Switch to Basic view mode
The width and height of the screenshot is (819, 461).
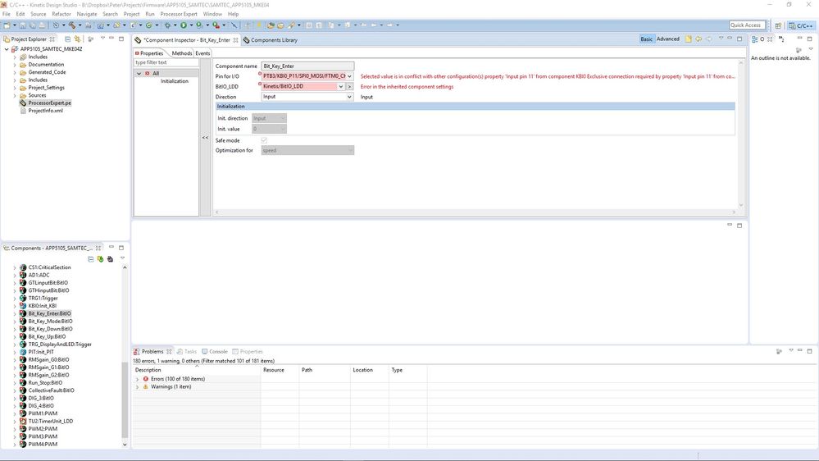(647, 39)
